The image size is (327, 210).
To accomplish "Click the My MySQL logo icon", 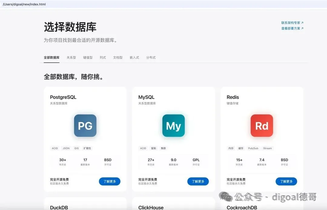I will point(173,126).
